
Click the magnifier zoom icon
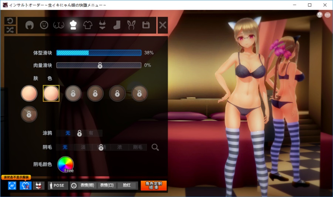[x=155, y=147]
